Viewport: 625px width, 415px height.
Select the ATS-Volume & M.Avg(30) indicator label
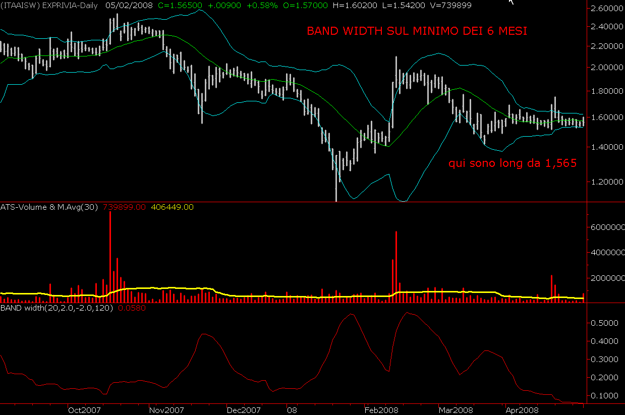[x=50, y=207]
